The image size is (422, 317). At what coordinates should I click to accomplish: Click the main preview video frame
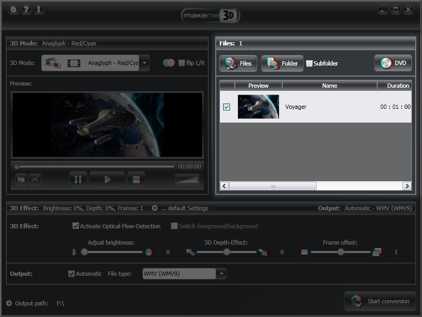coord(108,125)
